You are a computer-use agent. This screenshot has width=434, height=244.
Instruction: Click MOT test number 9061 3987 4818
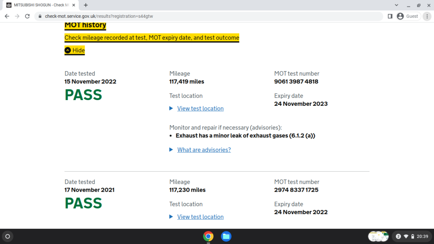(x=296, y=82)
